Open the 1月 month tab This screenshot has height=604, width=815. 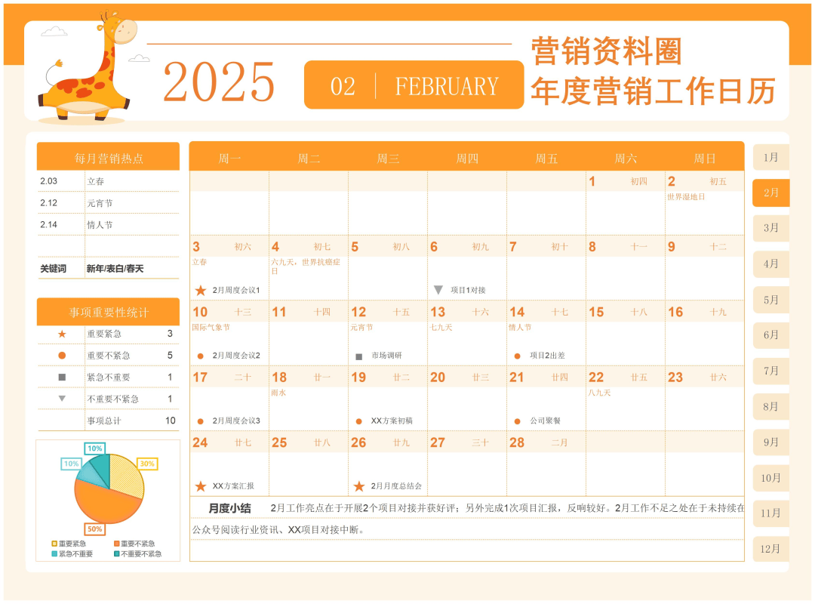pos(770,157)
